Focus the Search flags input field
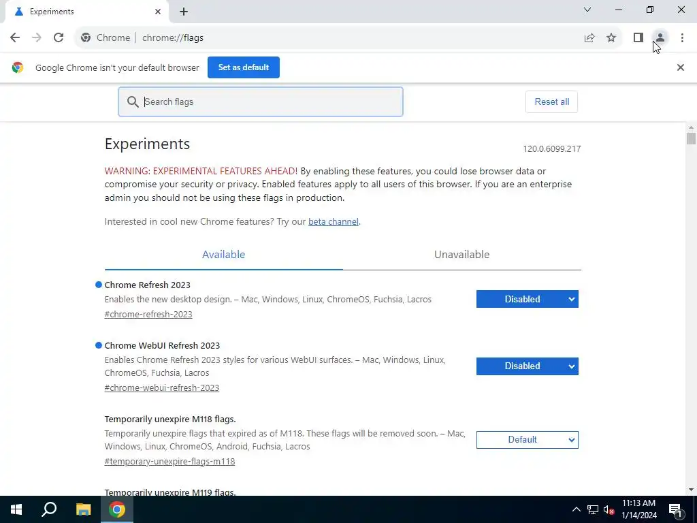 point(261,102)
